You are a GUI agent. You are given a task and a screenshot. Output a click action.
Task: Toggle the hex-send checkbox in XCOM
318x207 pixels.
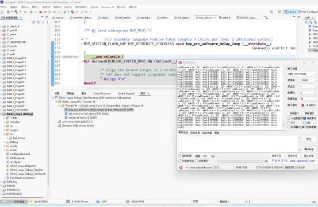[179, 161]
